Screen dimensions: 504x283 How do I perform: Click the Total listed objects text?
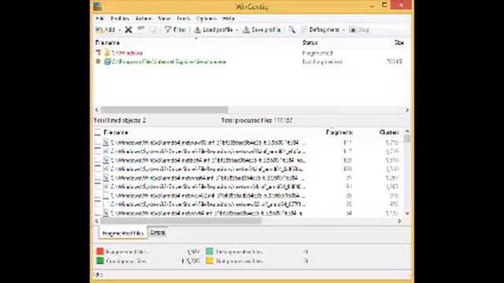point(120,120)
